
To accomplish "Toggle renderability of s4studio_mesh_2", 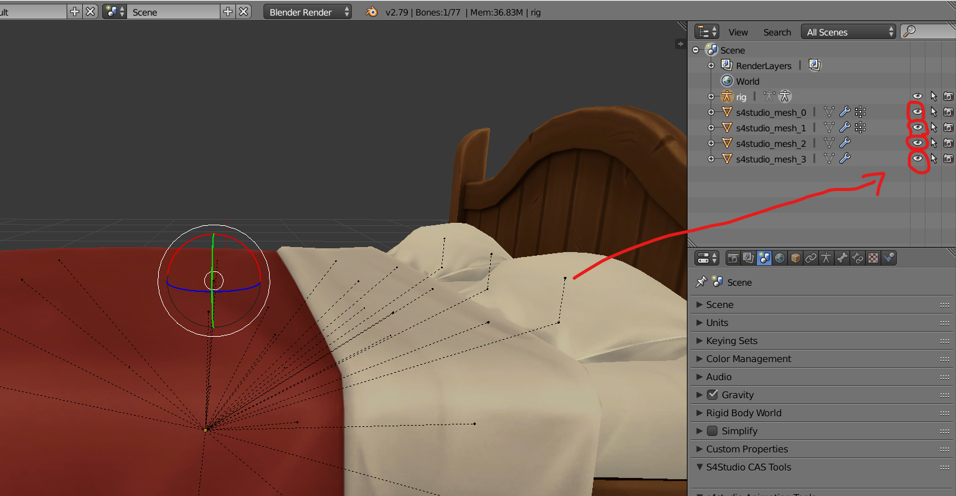I will coord(949,143).
